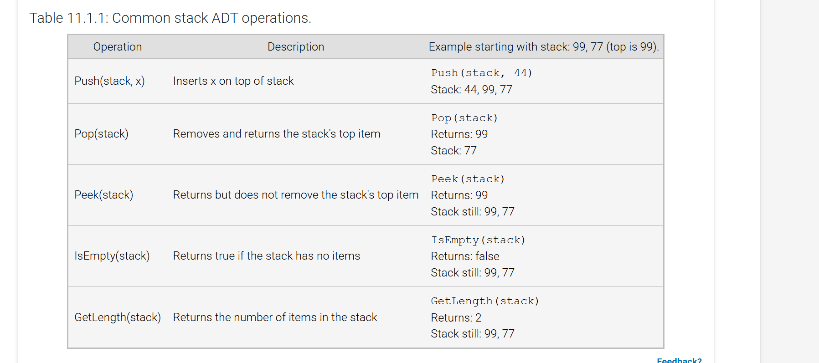
Task: Click the 'Stack: 77' result text
Action: (x=453, y=151)
